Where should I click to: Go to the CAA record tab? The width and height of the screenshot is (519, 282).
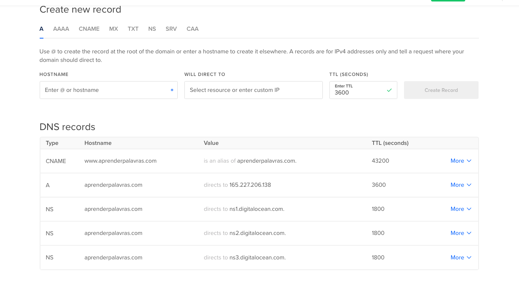tap(193, 29)
